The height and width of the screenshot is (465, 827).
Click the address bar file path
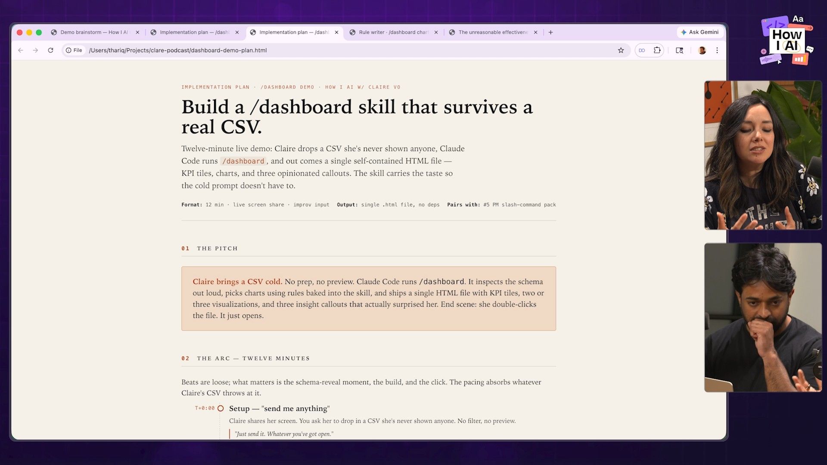pyautogui.click(x=178, y=50)
